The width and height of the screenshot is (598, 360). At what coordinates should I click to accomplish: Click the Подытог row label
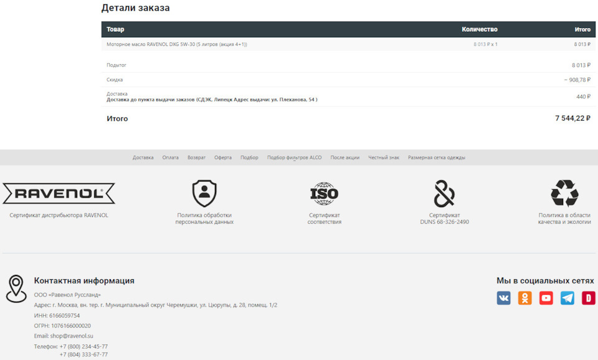tap(116, 65)
